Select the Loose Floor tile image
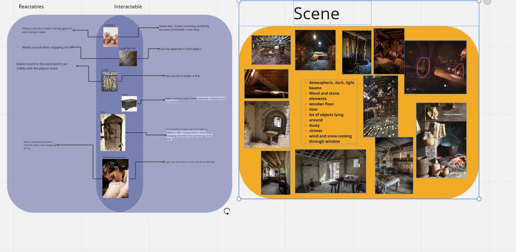This screenshot has width=516, height=252. click(x=128, y=58)
